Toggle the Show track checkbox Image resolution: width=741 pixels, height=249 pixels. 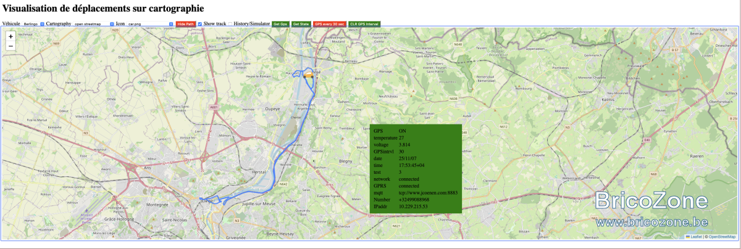pos(200,23)
